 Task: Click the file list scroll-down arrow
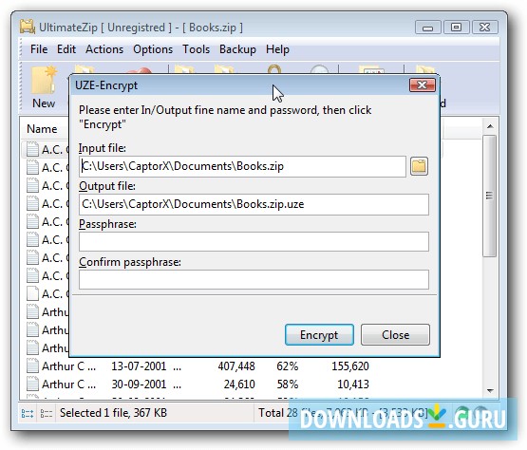tap(490, 390)
